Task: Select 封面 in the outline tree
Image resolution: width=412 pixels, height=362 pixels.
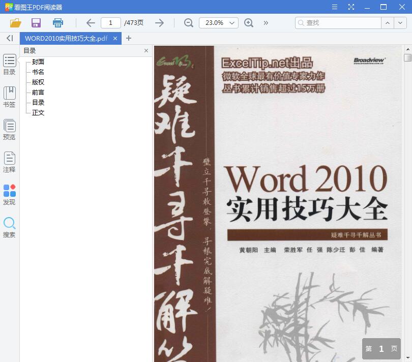Action: tap(38, 62)
